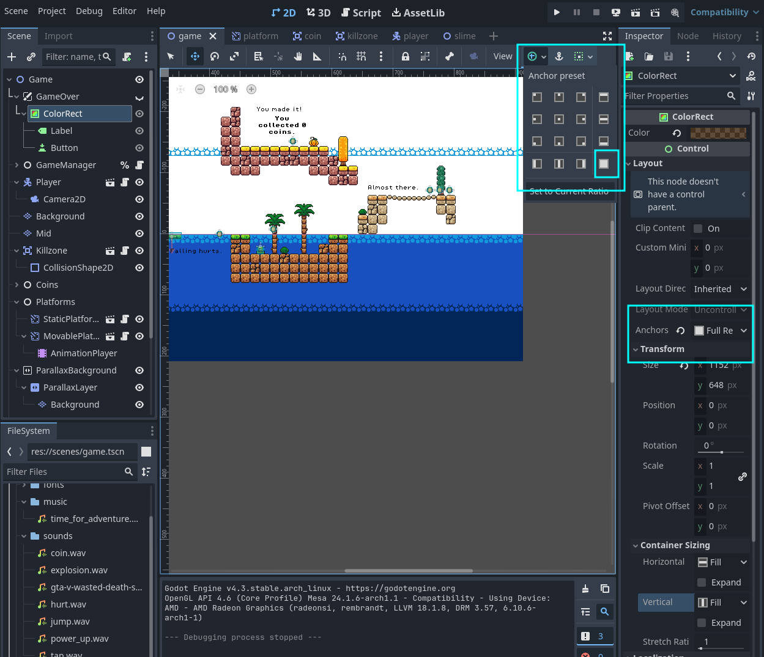
Task: Instantiate a child scene in the Scene panel
Action: coord(29,57)
